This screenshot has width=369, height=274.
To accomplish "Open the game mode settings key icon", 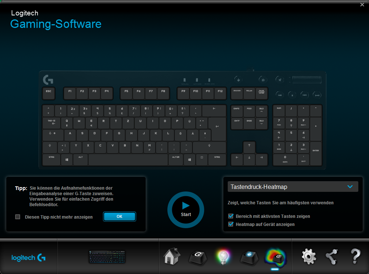I will click(x=249, y=257).
